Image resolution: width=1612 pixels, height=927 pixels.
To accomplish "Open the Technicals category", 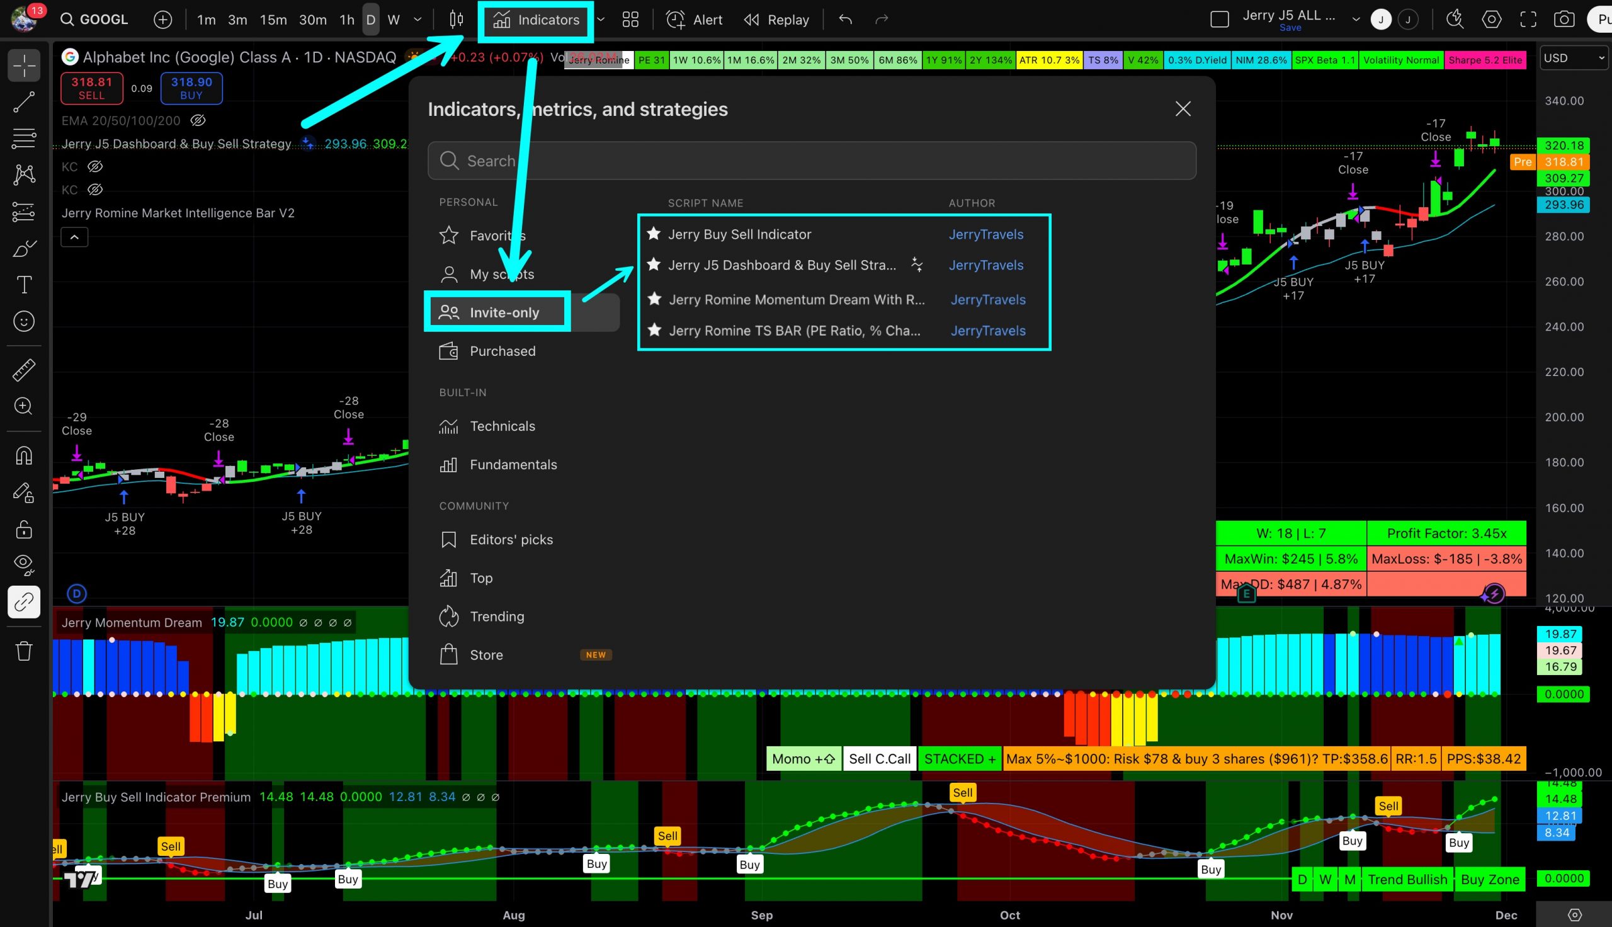I will pyautogui.click(x=501, y=426).
